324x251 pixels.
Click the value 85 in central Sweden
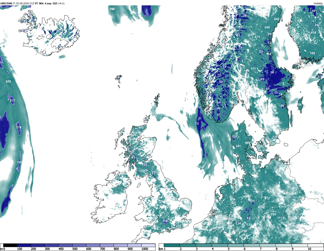tap(261, 51)
